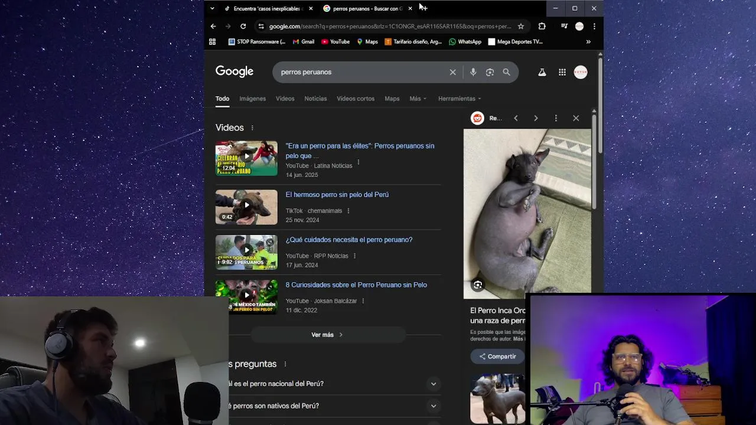Image resolution: width=756 pixels, height=425 pixels.
Task: Go back with the browser back arrow
Action: (x=213, y=26)
